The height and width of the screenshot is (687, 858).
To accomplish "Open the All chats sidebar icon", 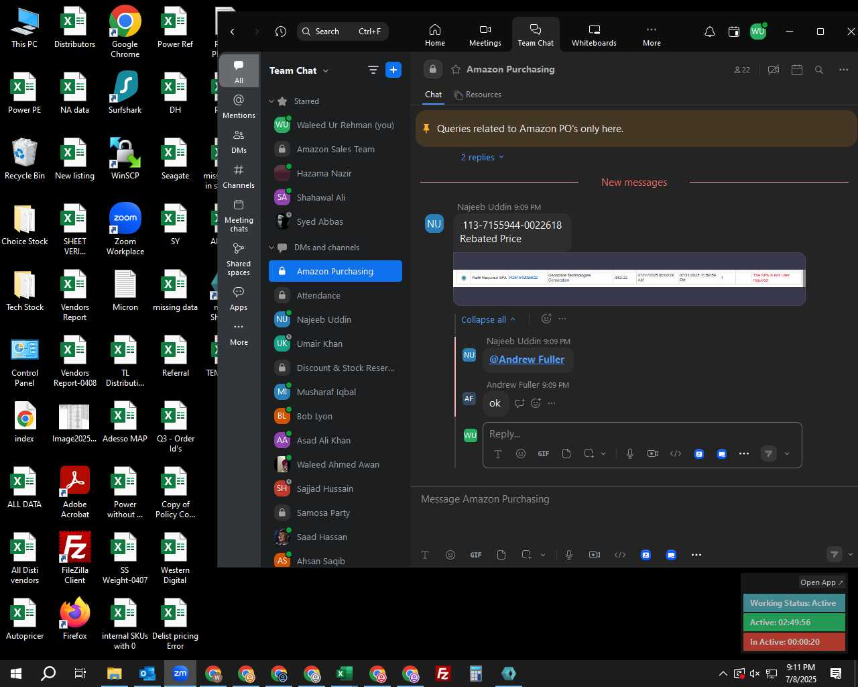I will (x=239, y=70).
